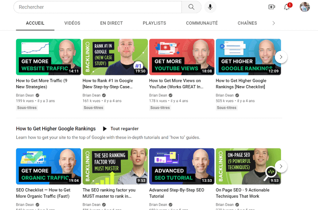Open the PLAYLISTS tab

tap(154, 23)
